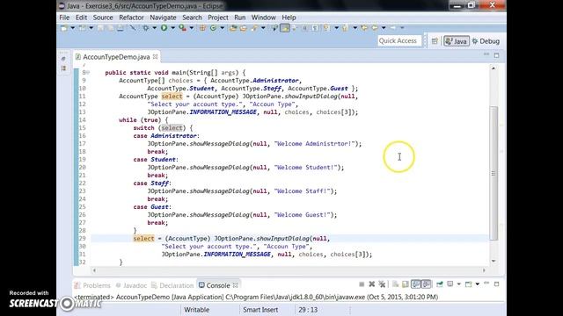Toggle Show Whitespace Characters icon
Viewport: 563px width, 316px height.
click(315, 28)
